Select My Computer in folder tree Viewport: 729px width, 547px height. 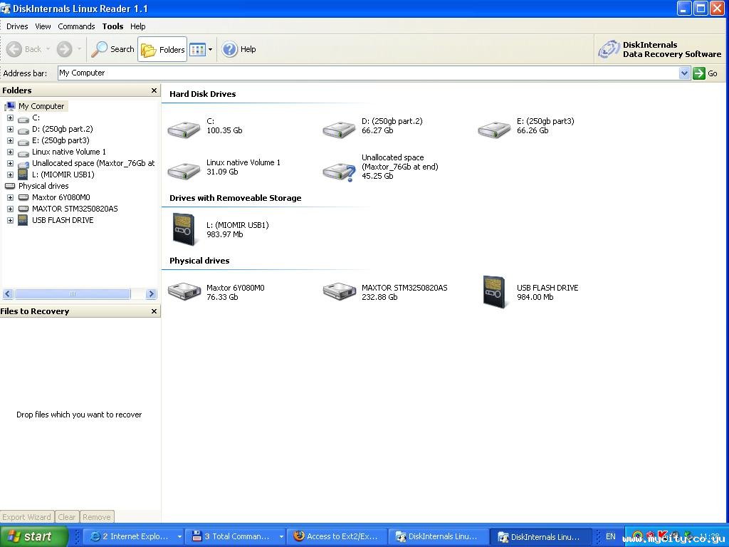click(41, 106)
